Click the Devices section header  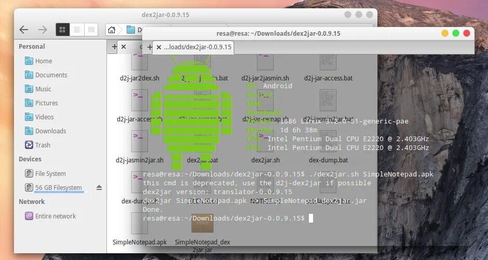30,159
